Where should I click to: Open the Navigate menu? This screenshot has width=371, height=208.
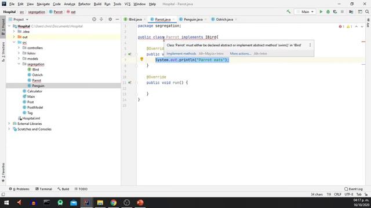tap(43, 4)
